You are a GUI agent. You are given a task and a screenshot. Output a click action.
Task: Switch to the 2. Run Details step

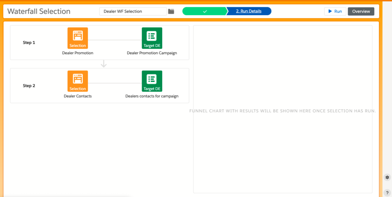pyautogui.click(x=249, y=11)
